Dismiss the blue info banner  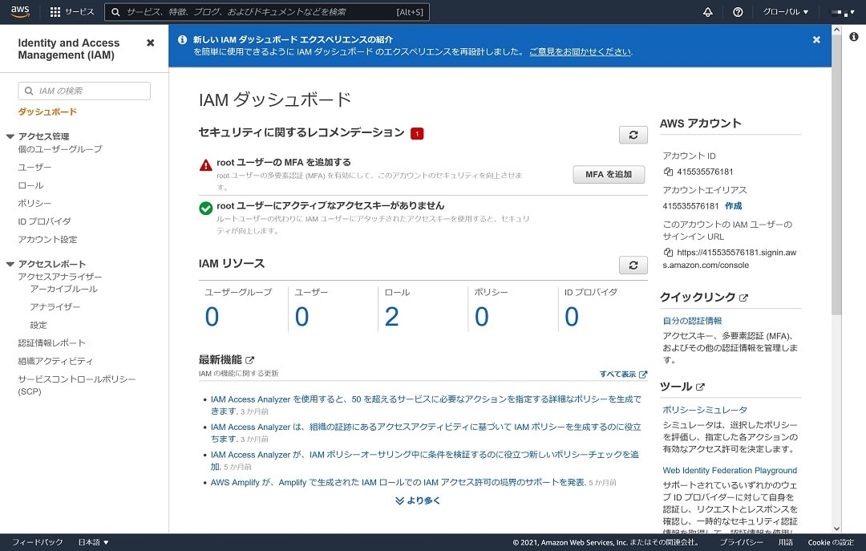click(x=816, y=40)
